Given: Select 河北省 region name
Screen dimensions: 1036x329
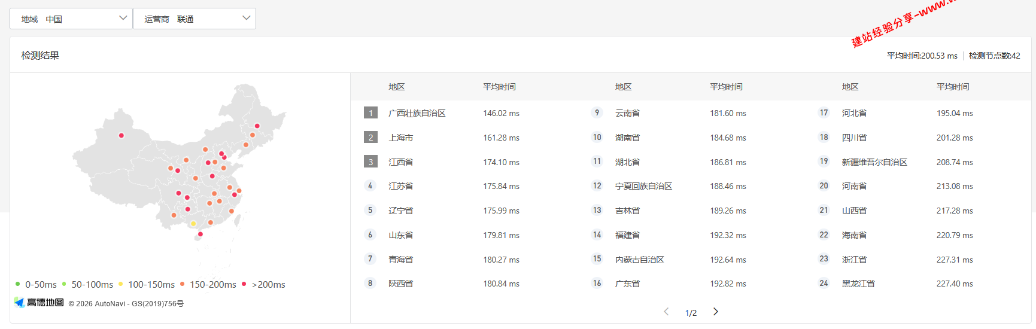Looking at the screenshot, I should click(854, 113).
